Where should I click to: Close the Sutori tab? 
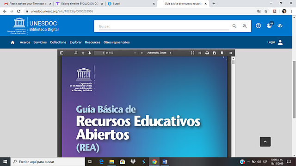coord(154,4)
